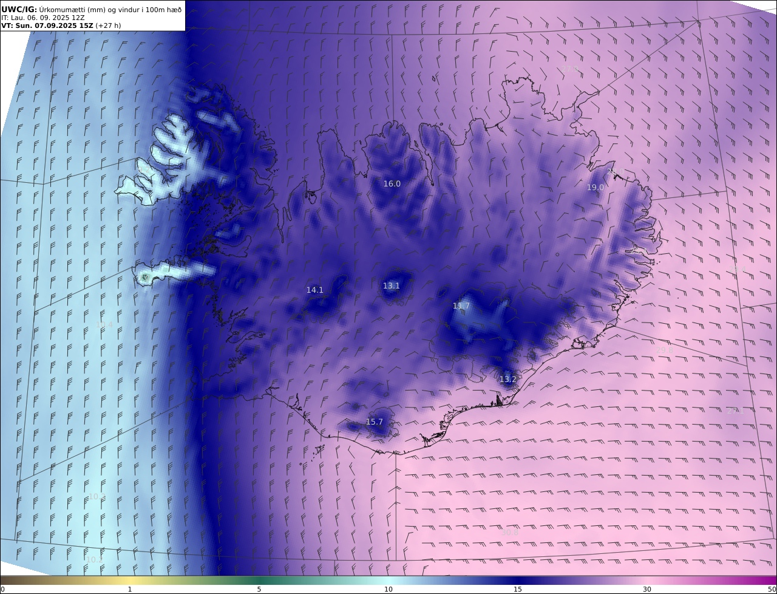This screenshot has height=594, width=777.
Task: Click the 30 tick on the colorbar
Action: click(x=647, y=589)
